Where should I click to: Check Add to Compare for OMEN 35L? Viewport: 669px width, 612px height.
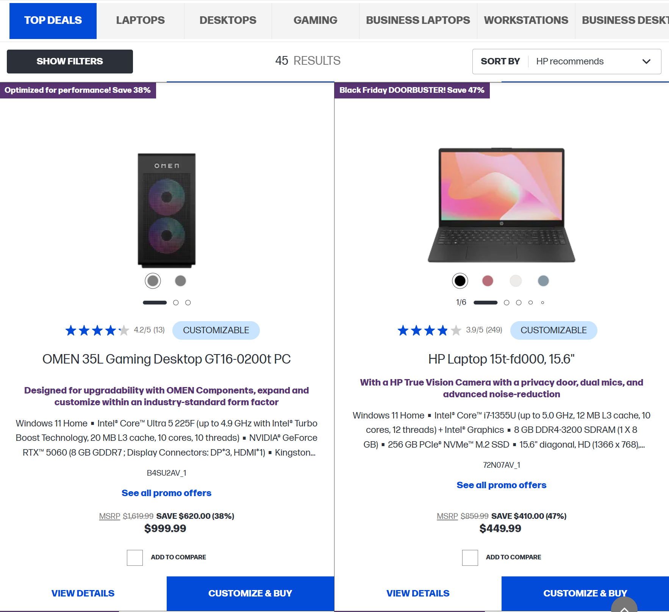click(135, 557)
